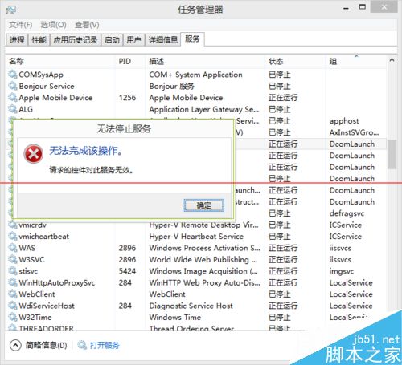The width and height of the screenshot is (402, 365).
Task: Click the gear icon beside COMSysApp
Action: tap(13, 75)
